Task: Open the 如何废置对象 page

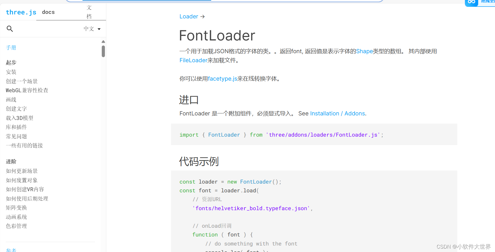Action: click(22, 180)
